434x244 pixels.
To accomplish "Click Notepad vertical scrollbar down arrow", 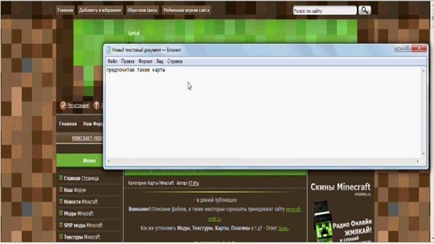I will coord(423,154).
